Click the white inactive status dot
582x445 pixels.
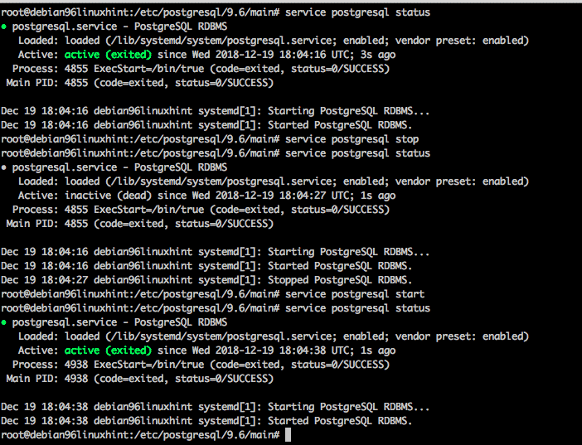pyautogui.click(x=4, y=167)
